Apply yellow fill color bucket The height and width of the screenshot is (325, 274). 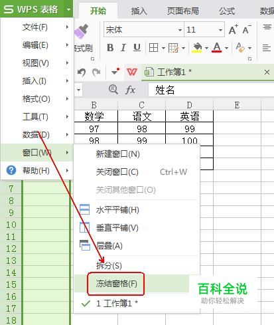click(198, 48)
